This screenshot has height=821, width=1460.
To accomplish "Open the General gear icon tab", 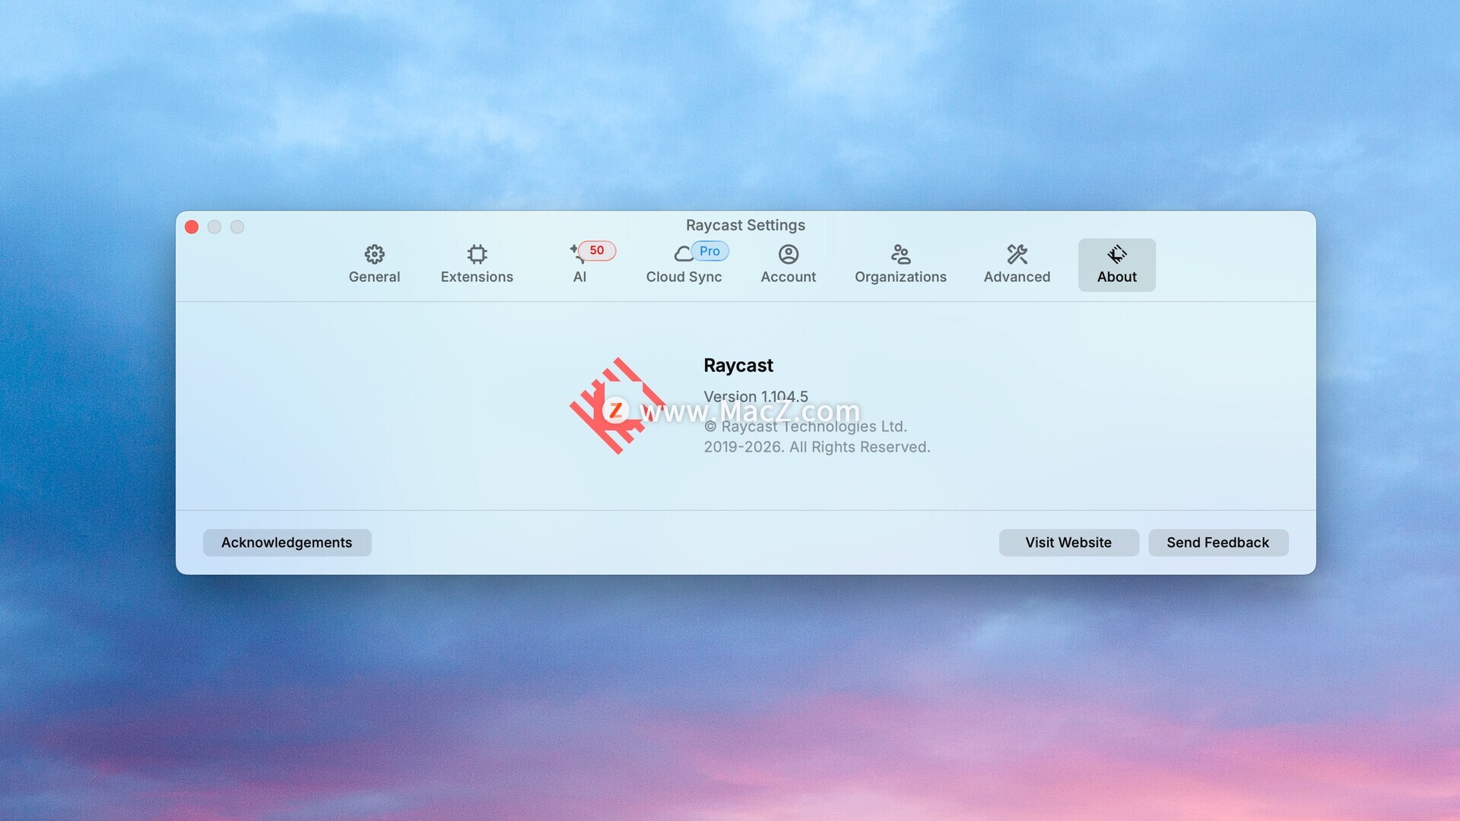I will (x=374, y=254).
